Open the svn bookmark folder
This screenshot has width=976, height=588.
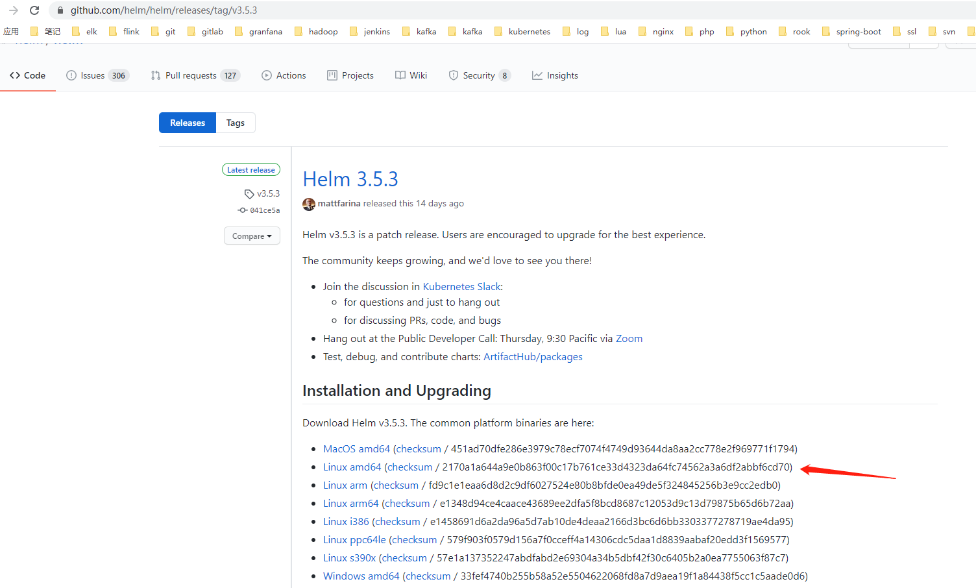[942, 31]
